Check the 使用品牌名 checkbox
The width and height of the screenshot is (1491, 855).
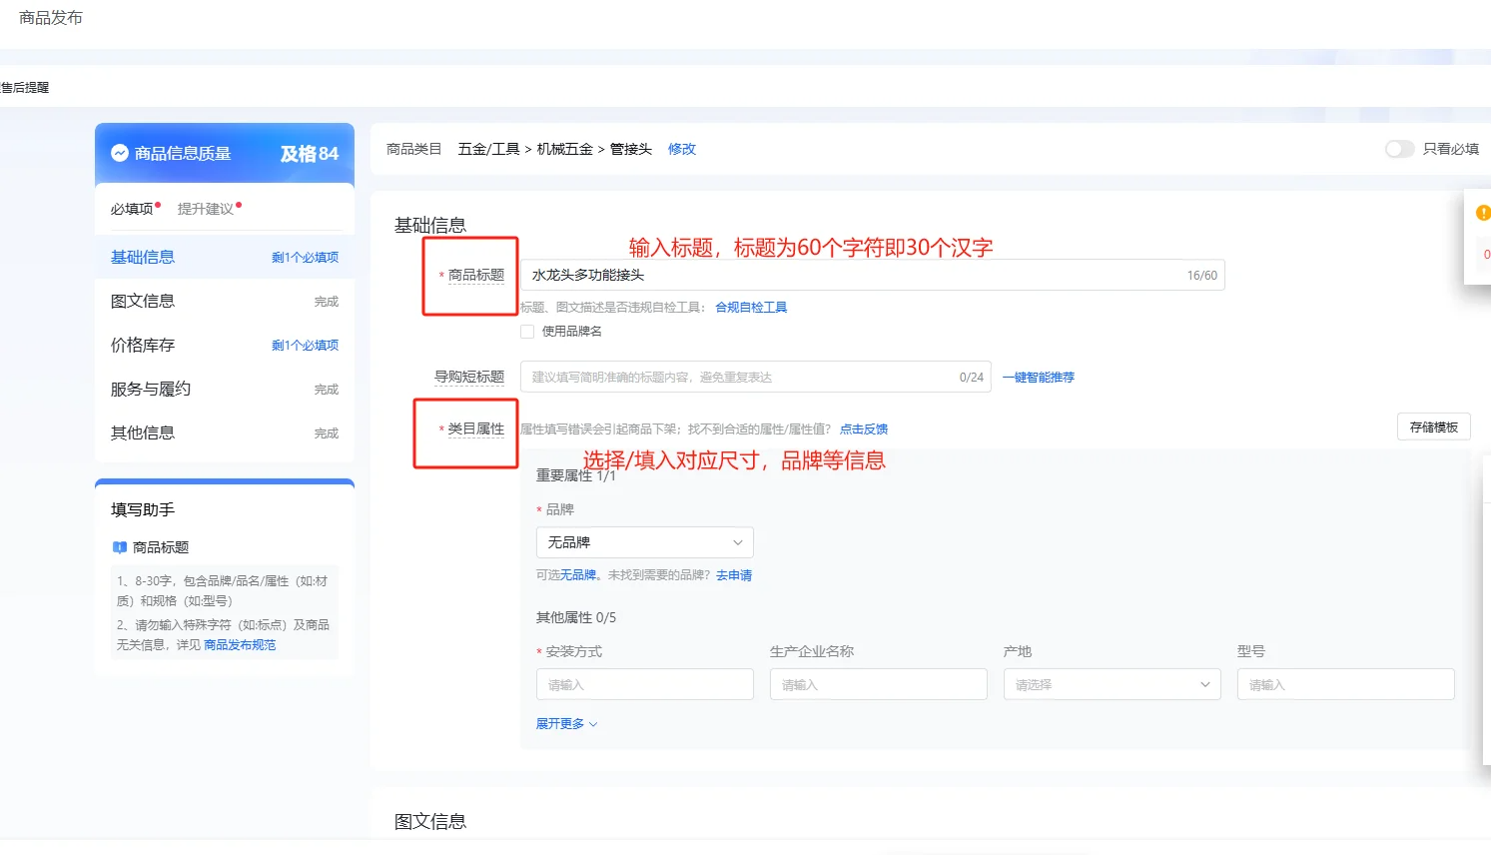(x=527, y=332)
